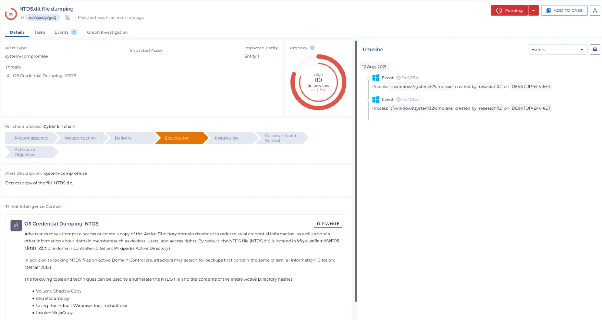Click the alert score 80 ring icon
The height and width of the screenshot is (320, 602).
pyautogui.click(x=11, y=14)
